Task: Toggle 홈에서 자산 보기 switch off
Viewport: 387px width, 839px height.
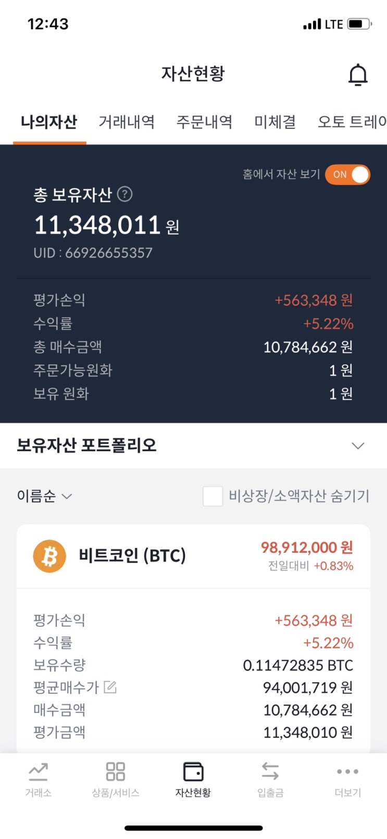Action: click(x=347, y=175)
